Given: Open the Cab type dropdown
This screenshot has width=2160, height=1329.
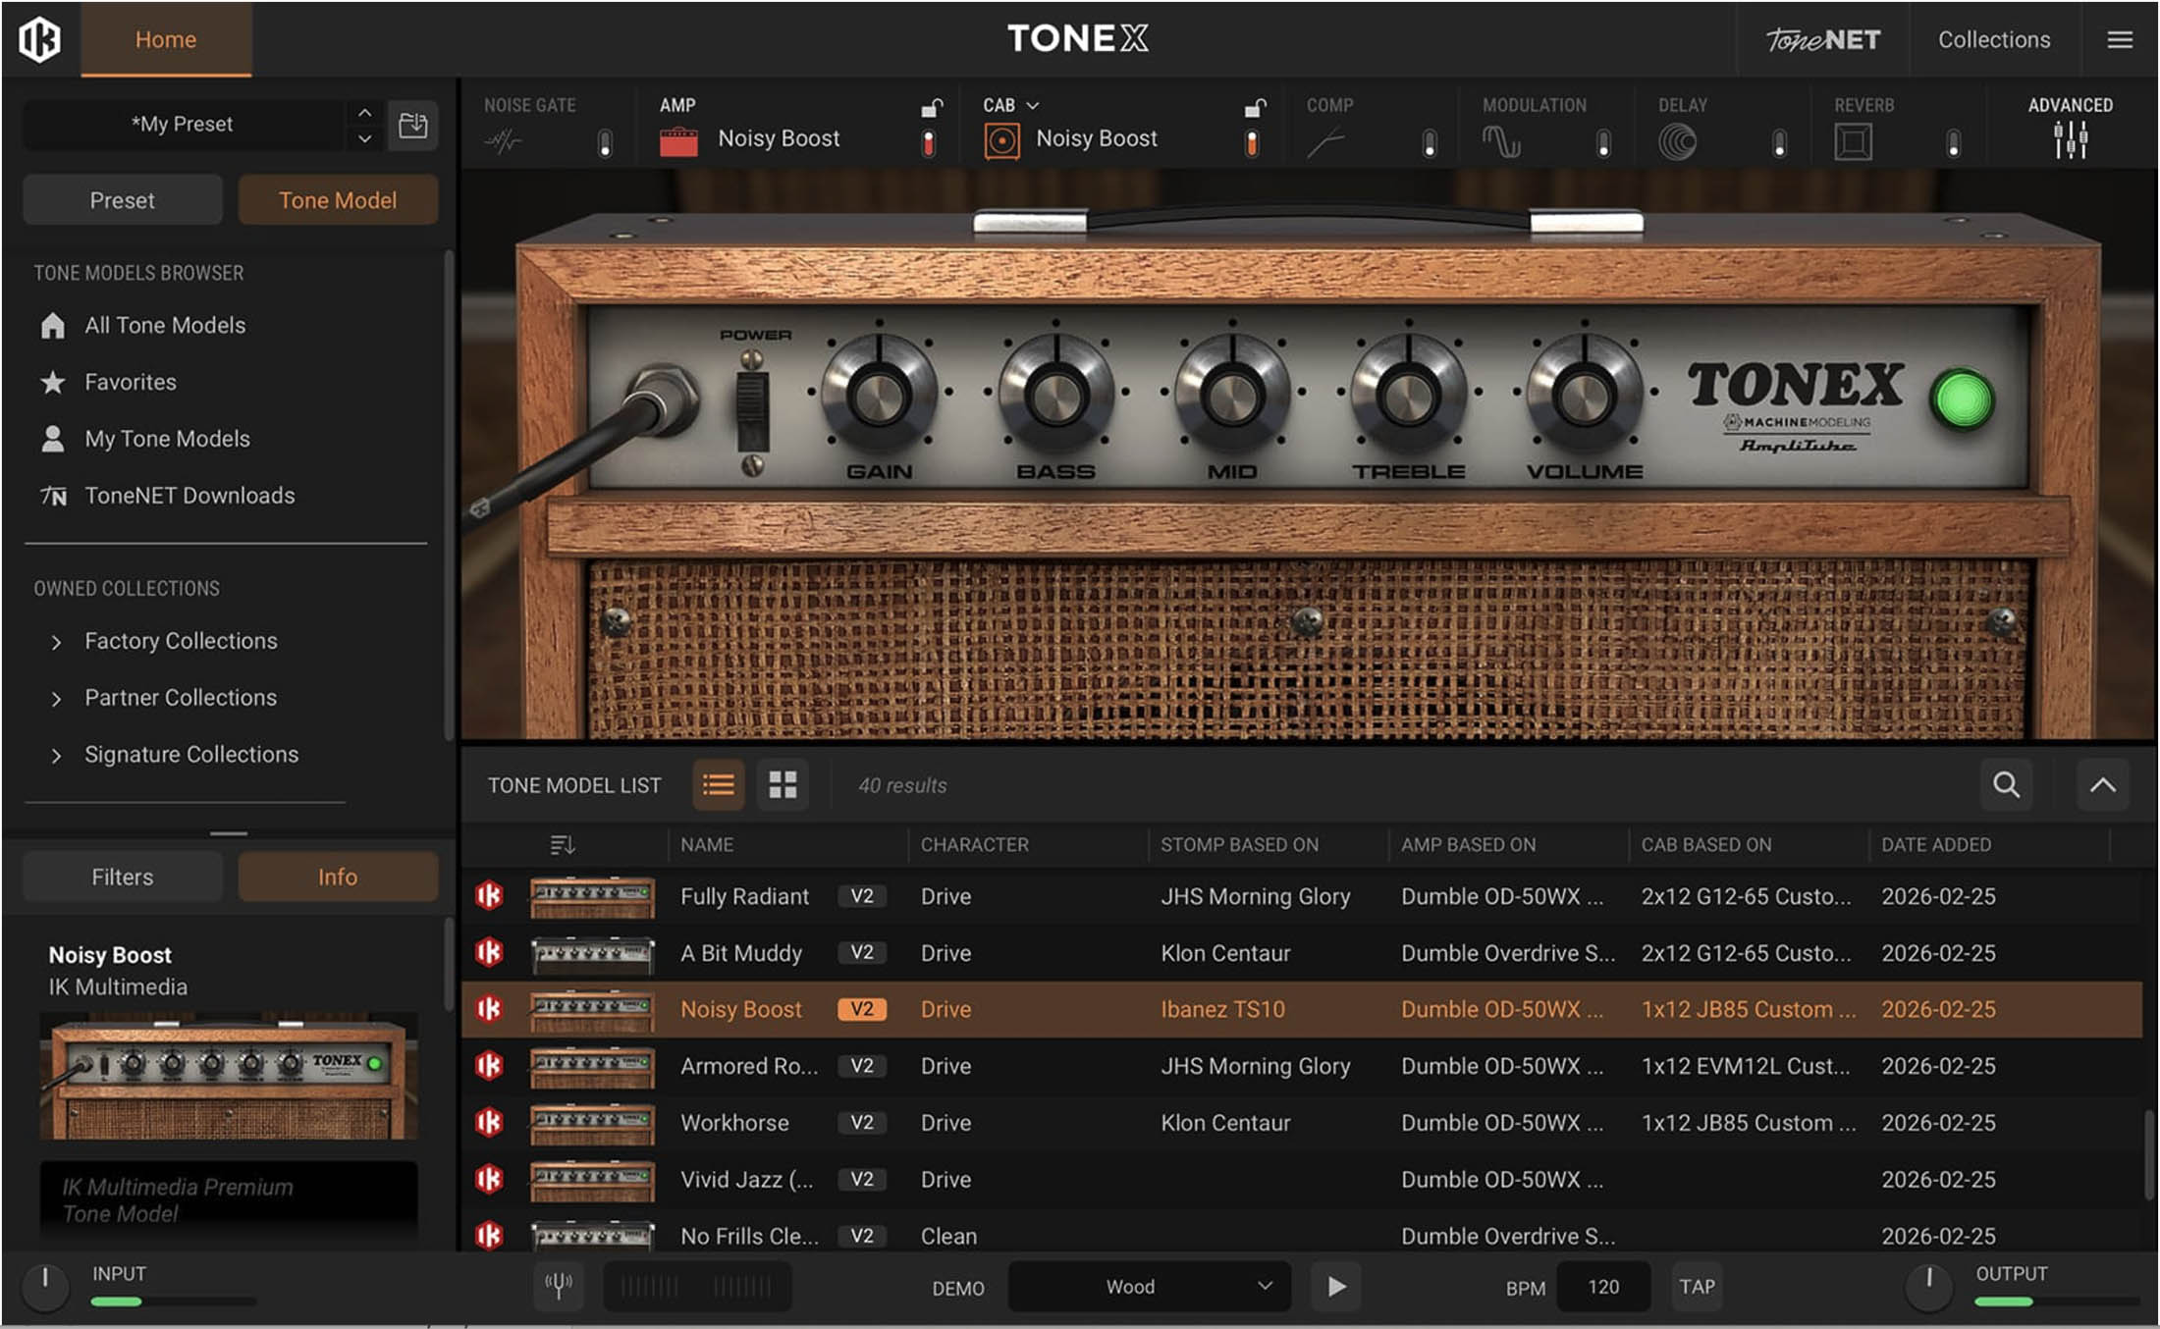Looking at the screenshot, I should pos(1033,105).
